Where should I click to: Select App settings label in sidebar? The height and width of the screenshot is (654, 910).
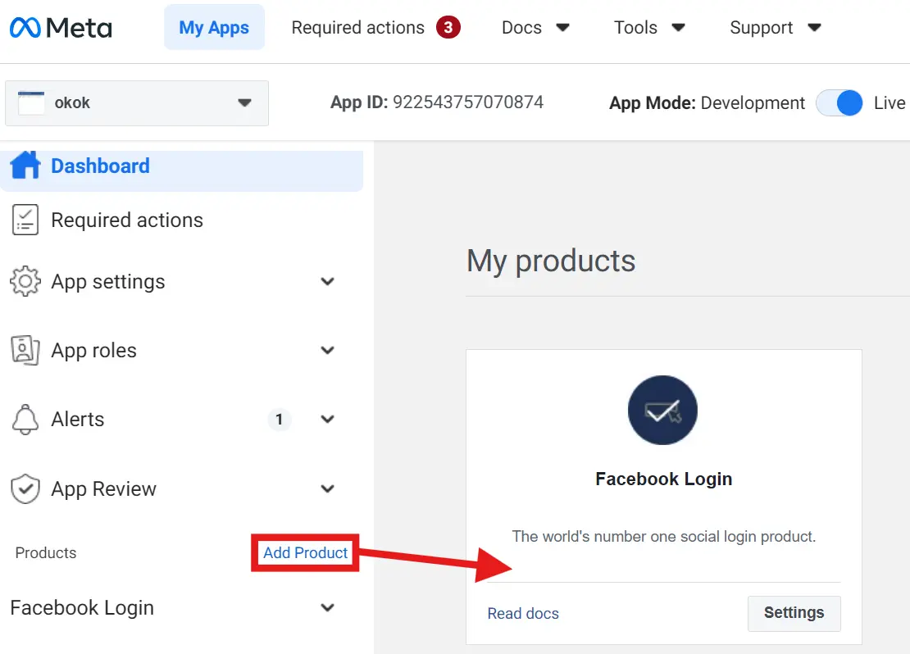[x=108, y=282]
